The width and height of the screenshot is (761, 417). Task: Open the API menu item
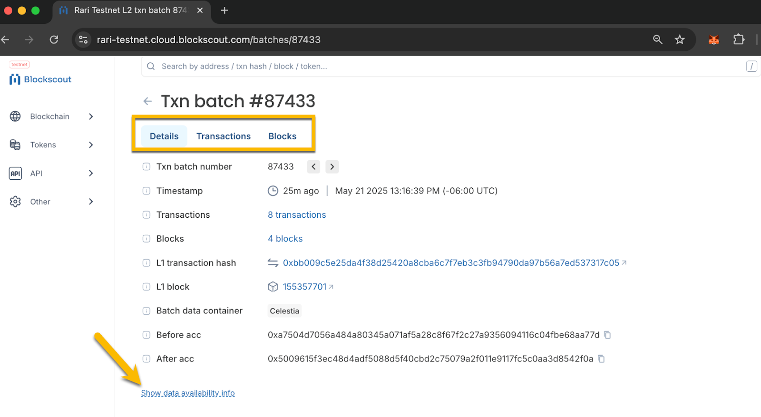pos(36,174)
